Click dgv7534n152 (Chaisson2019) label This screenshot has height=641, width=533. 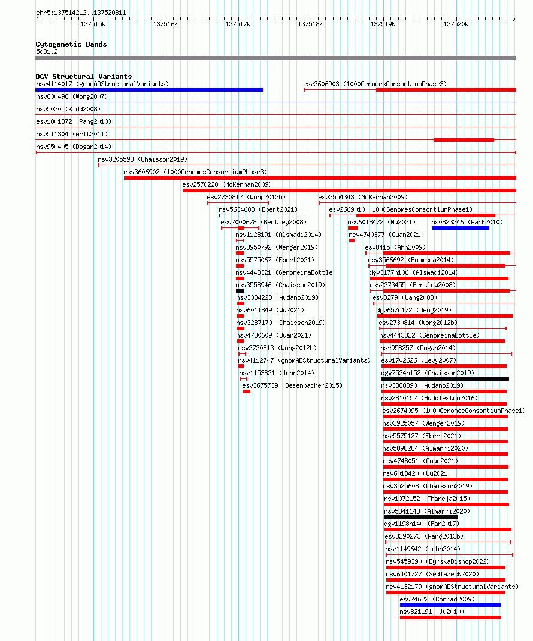tap(428, 373)
